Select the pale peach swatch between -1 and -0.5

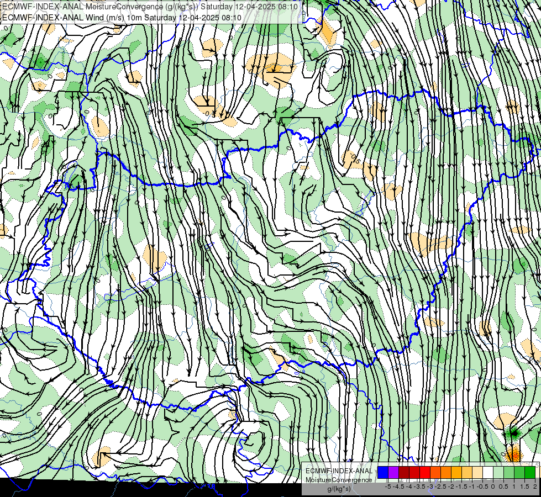pyautogui.click(x=477, y=472)
